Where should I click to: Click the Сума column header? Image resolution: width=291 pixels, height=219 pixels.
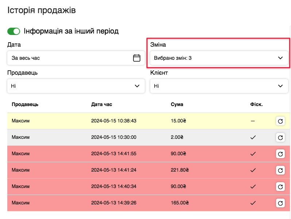click(177, 105)
